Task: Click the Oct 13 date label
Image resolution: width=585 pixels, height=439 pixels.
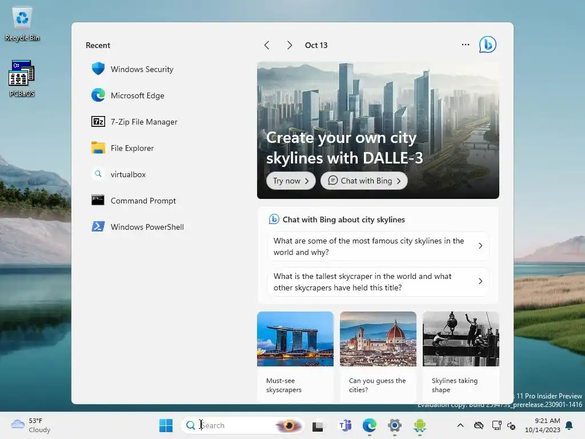Action: [x=316, y=45]
